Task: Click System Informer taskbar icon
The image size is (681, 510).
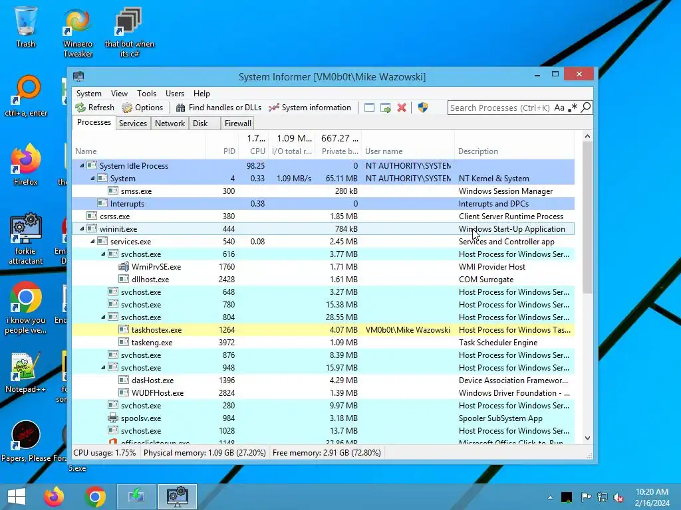Action: pyautogui.click(x=177, y=497)
